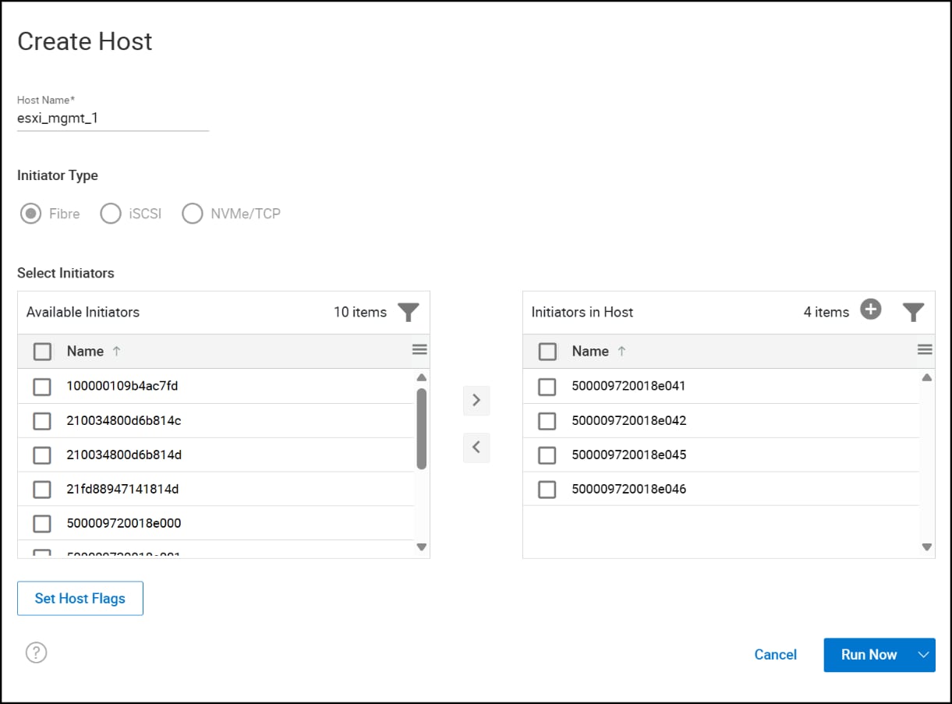Click the Available Initiators scrollbar thumb
The height and width of the screenshot is (704, 952).
pyautogui.click(x=422, y=429)
